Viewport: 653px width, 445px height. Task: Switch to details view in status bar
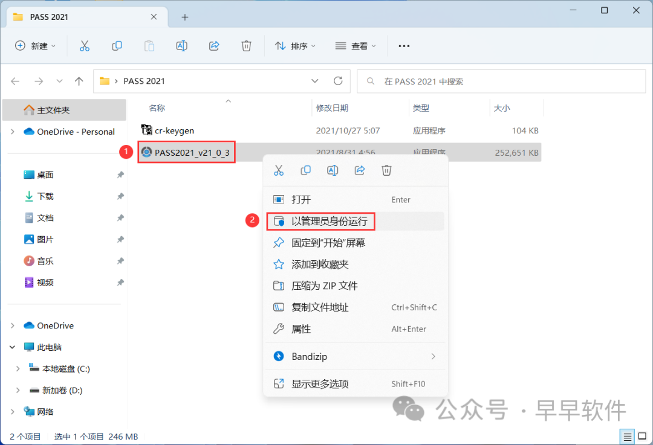628,437
